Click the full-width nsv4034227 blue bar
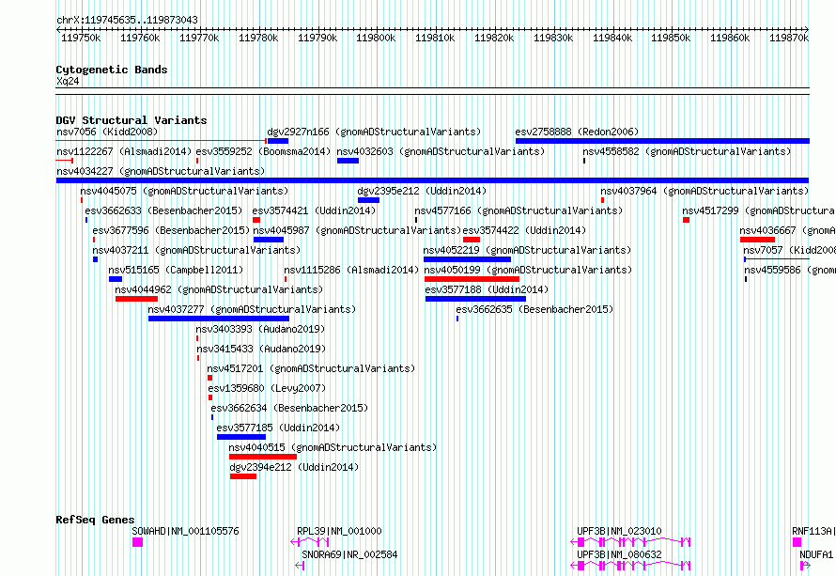 432,180
